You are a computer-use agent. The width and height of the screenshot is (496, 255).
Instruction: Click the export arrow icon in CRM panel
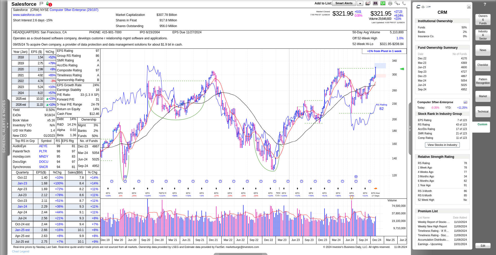click(428, 7)
